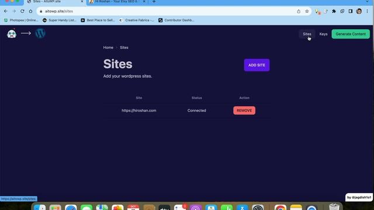This screenshot has height=210, width=374.
Task: Toggle the browser side panel icon
Action: pyautogui.click(x=351, y=11)
